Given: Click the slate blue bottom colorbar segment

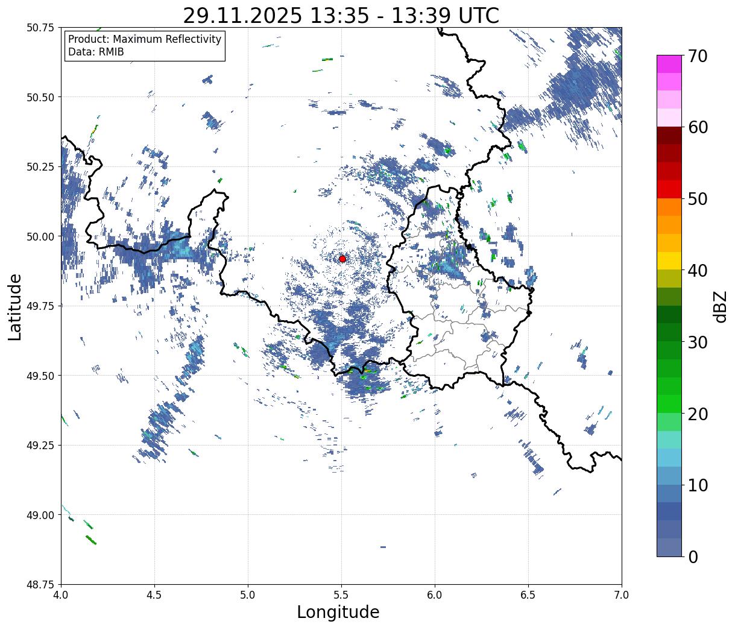Looking at the screenshot, I should pos(669,547).
